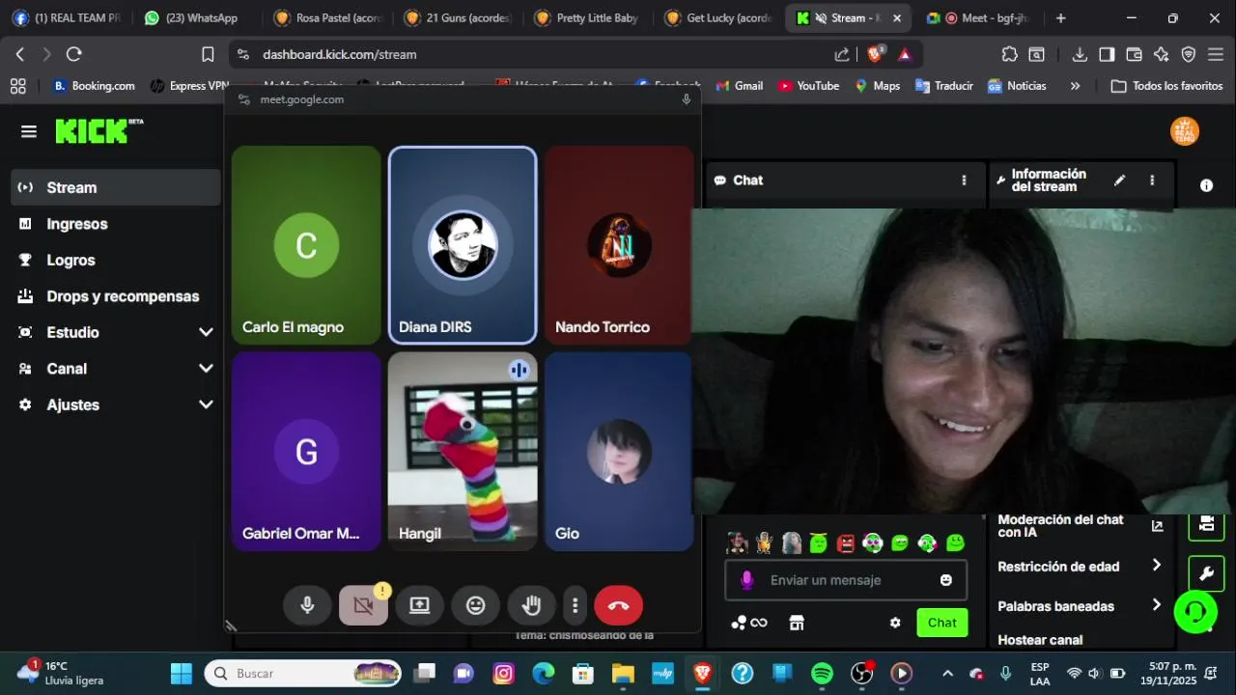Open Stream in Kick sidebar
This screenshot has width=1236, height=695.
click(x=116, y=187)
